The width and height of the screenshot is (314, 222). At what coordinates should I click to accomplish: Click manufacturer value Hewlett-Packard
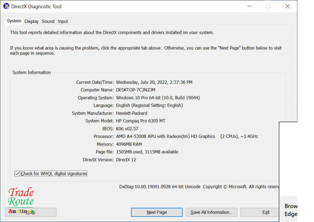coord(131,113)
